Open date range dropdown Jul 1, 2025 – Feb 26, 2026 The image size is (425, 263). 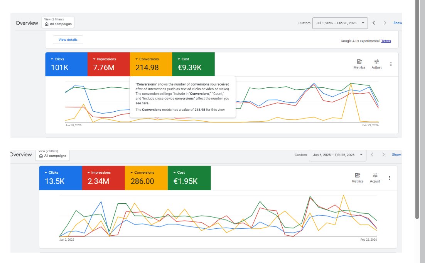(x=340, y=23)
